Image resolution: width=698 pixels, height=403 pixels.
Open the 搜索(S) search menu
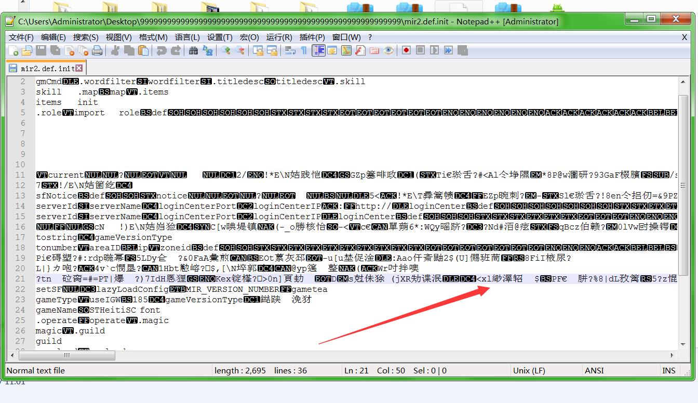coord(86,37)
